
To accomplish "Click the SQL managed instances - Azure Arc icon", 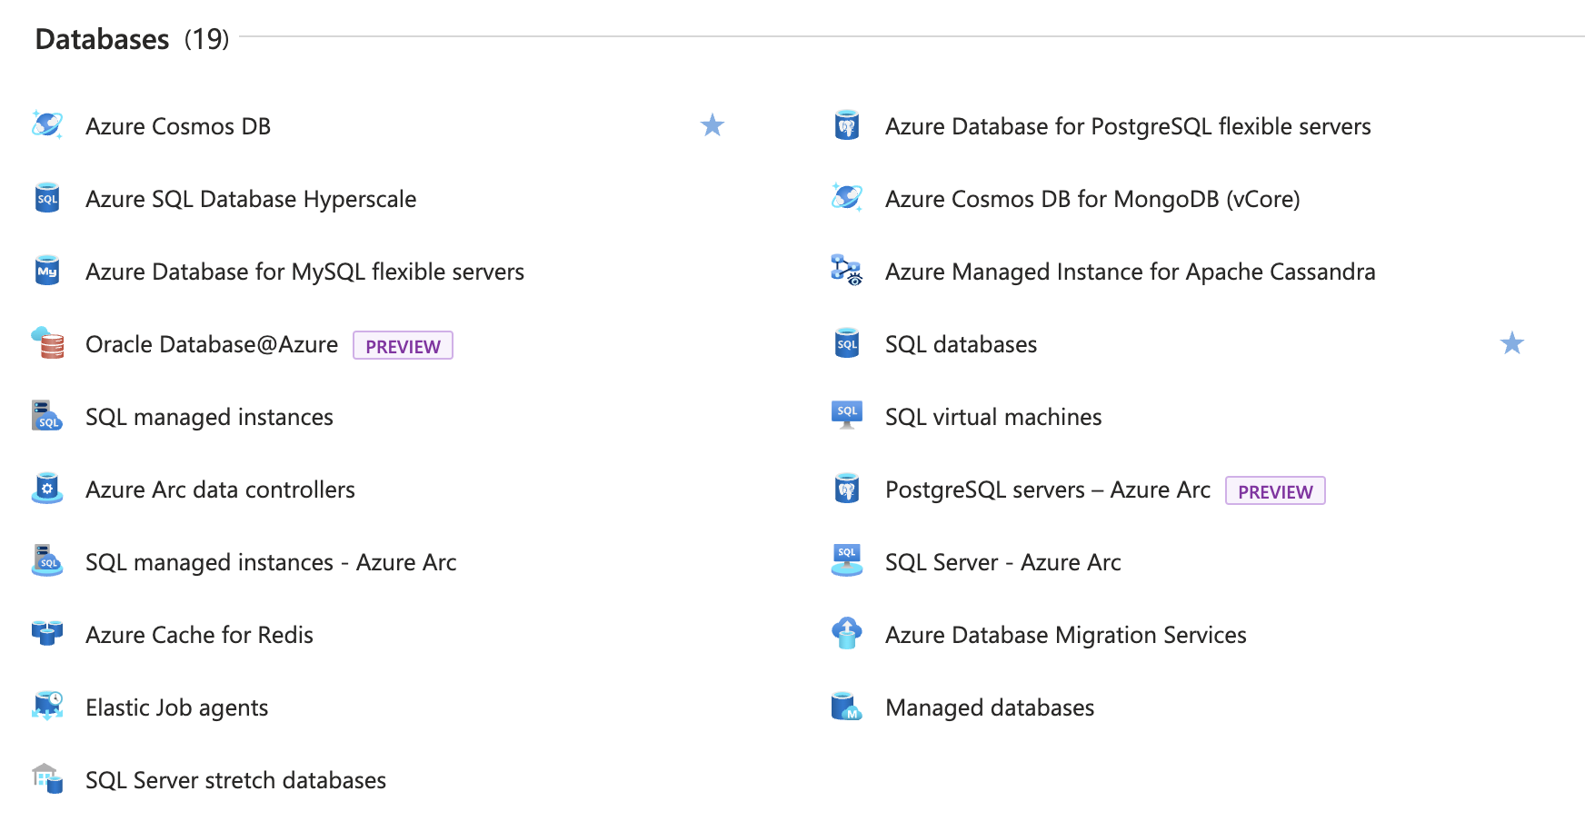I will (x=47, y=561).
